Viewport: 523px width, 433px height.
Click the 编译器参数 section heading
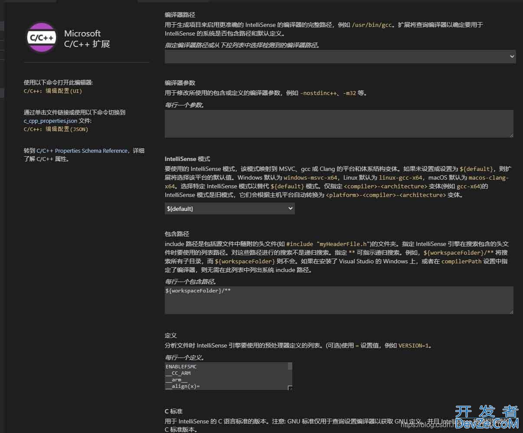[x=180, y=83]
